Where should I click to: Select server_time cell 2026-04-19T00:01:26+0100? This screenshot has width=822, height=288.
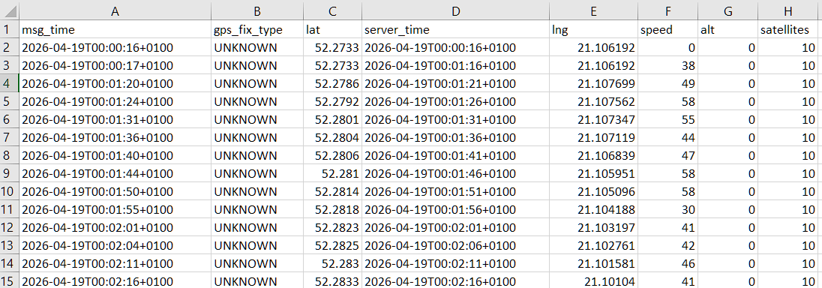point(455,101)
